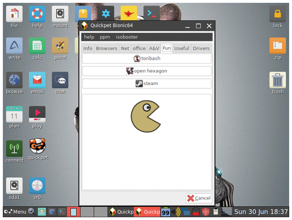Open the isobooter menu in Quickpet
Screen dimensions: 292x220
(x=127, y=37)
